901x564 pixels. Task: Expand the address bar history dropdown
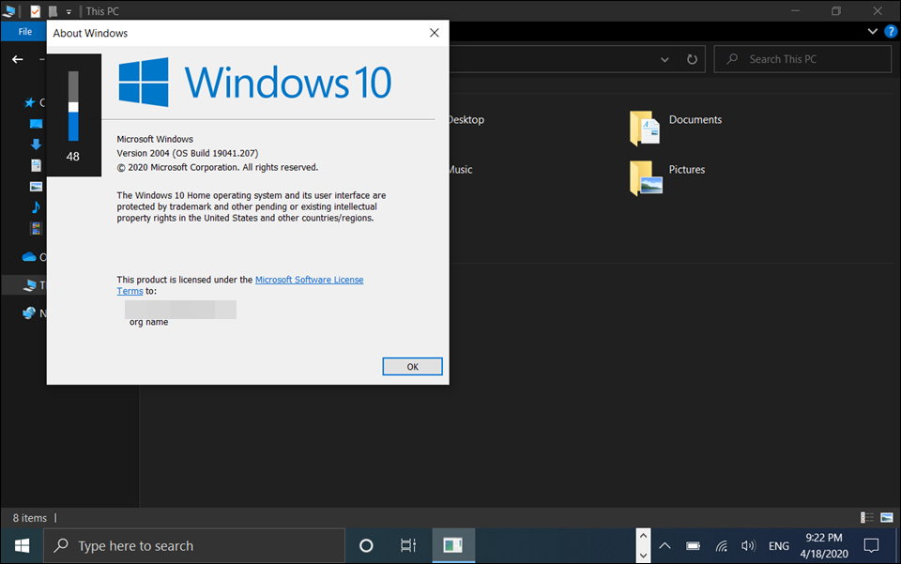pos(664,59)
